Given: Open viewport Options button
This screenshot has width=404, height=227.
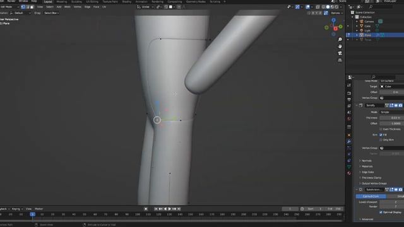Looking at the screenshot, I should (336, 13).
